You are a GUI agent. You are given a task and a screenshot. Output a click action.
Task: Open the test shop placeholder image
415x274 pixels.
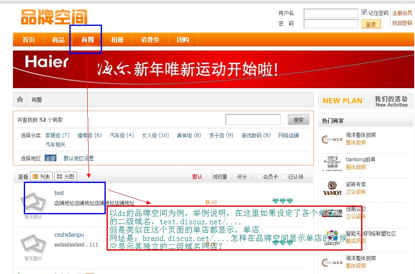(33, 203)
